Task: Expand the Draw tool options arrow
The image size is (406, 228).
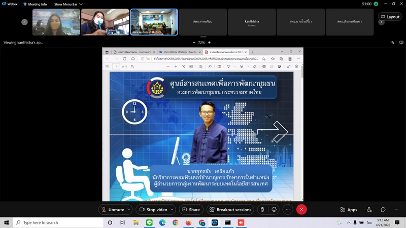Action: (x=235, y=67)
